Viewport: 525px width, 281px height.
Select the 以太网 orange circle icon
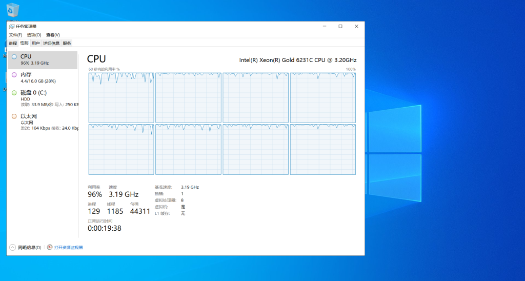pyautogui.click(x=14, y=116)
